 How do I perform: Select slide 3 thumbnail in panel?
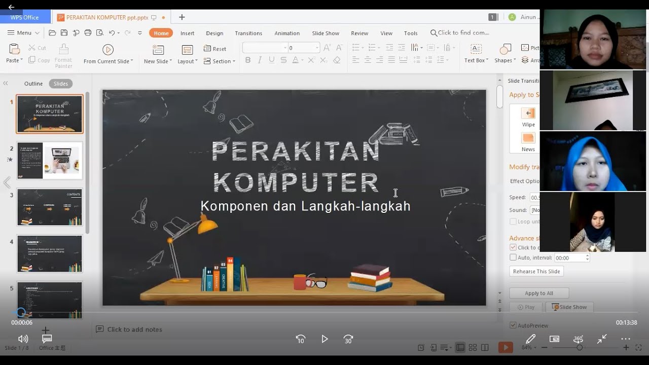[x=50, y=207]
